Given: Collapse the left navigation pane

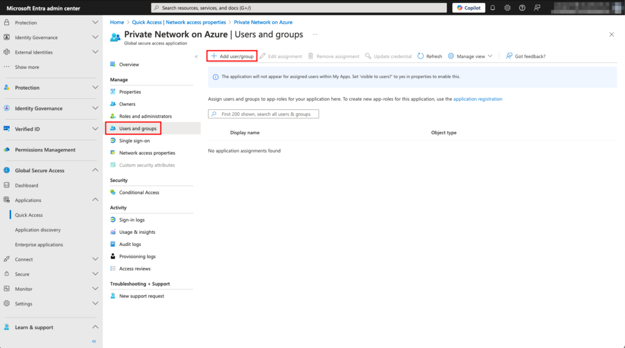Looking at the screenshot, I should 94,341.
